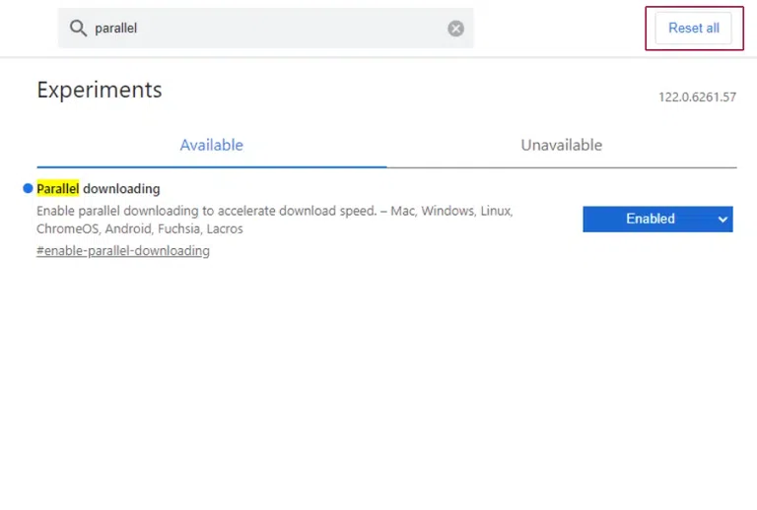Click the "Enabled" label inside the blue selector
The width and height of the screenshot is (757, 510).
click(650, 219)
